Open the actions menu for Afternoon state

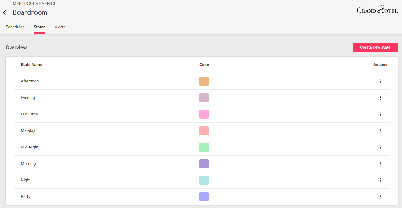pos(380,81)
